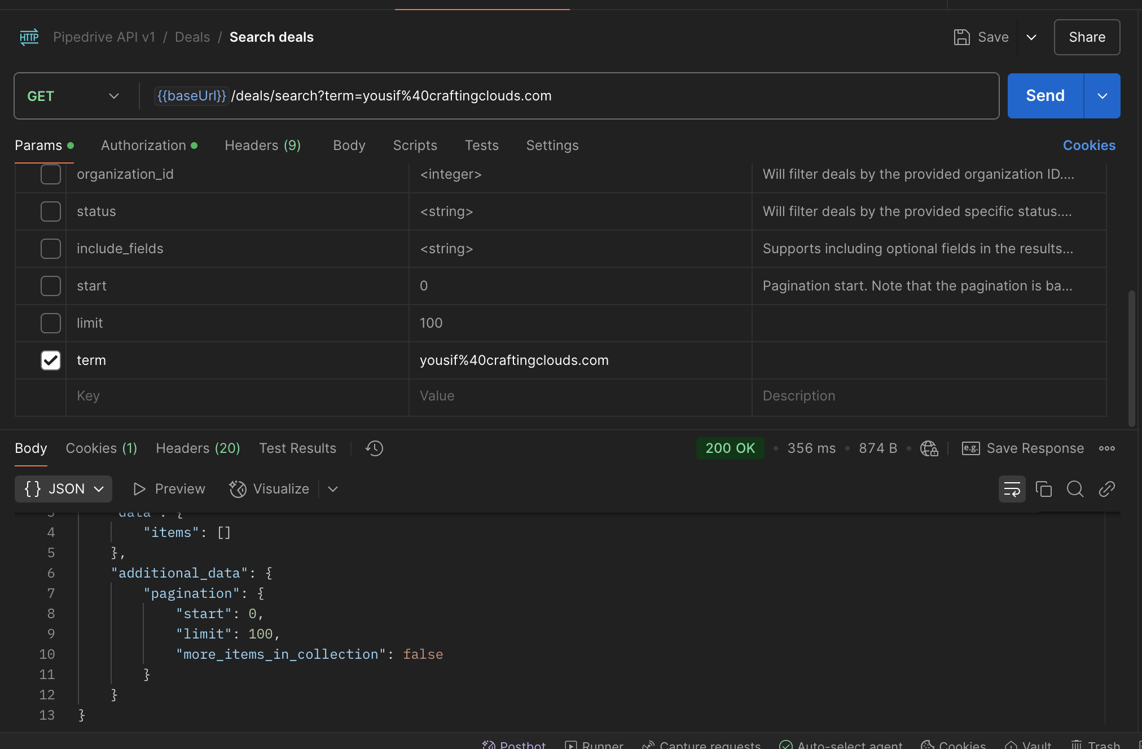Uncheck the term parameter checkbox
Screen dimensions: 1142x749
pos(51,360)
